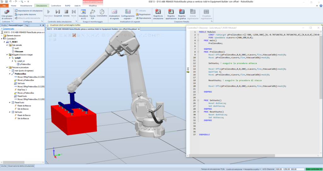Collapse the Dati utensile folder
Image resolution: width=323 pixels, height=171 pixels.
coord(7,45)
